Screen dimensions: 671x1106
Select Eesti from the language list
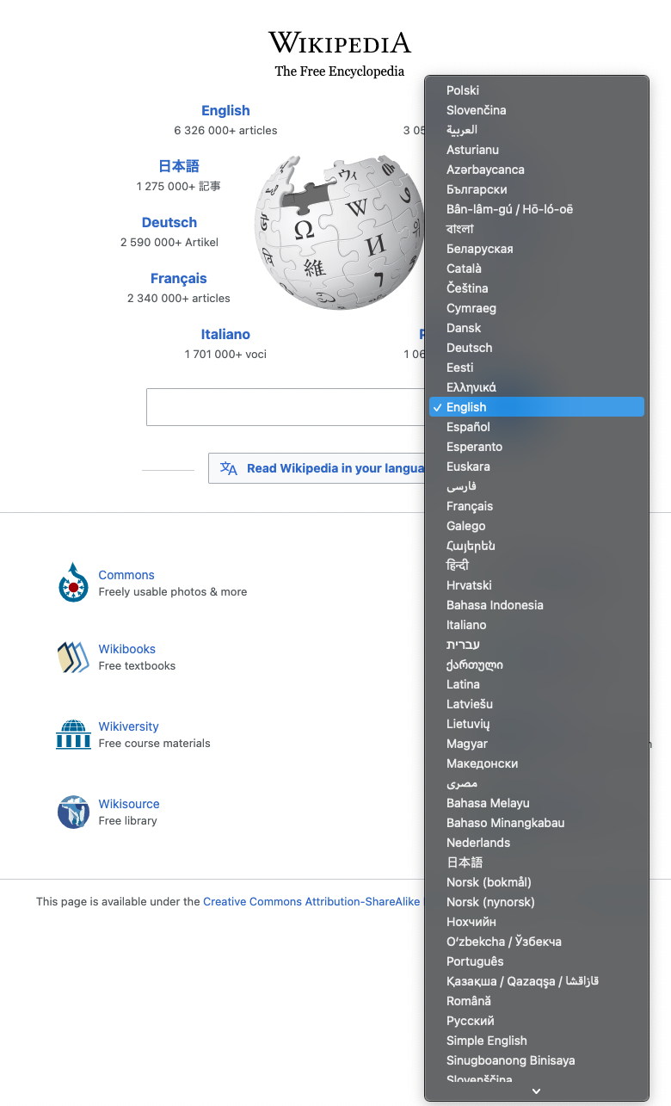coord(537,368)
